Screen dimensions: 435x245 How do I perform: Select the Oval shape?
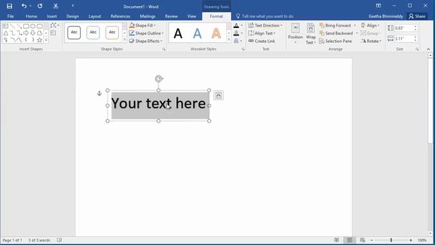tap(33, 26)
